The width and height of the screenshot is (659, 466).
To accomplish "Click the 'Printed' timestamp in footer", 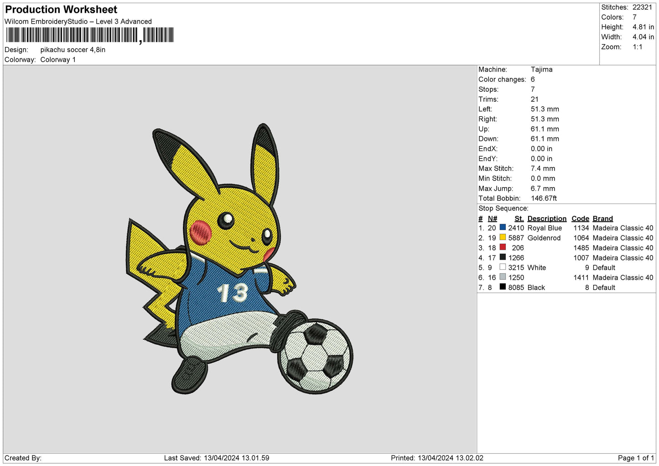I will (x=437, y=458).
